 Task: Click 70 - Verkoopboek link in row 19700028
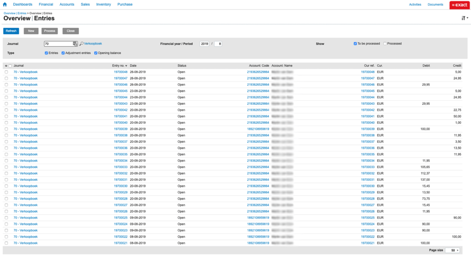click(x=26, y=199)
